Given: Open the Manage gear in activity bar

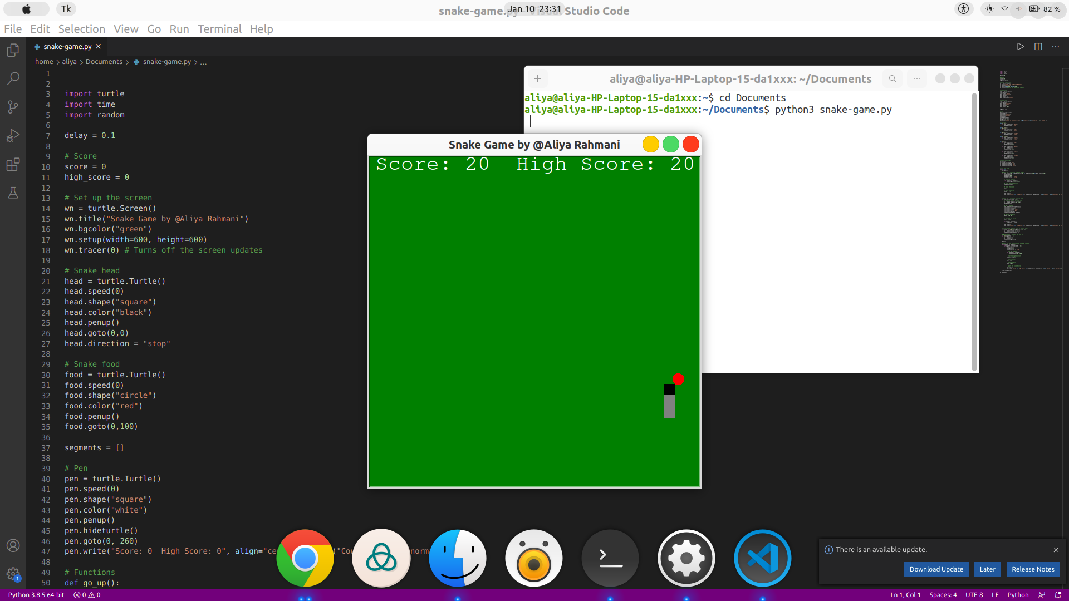Looking at the screenshot, I should click(13, 574).
